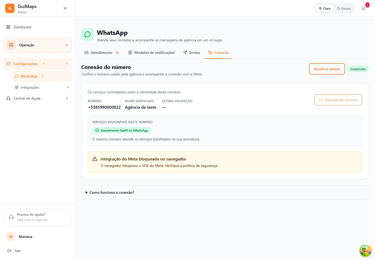This screenshot has width=375, height=260.
Task: Click the Conexão tab icon
Action: tap(210, 53)
